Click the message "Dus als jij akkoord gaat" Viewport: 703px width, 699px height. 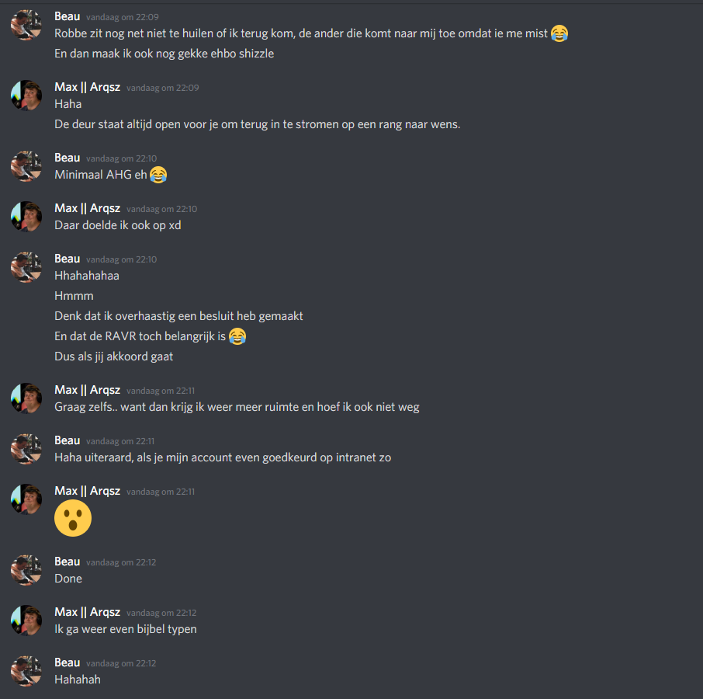(114, 356)
